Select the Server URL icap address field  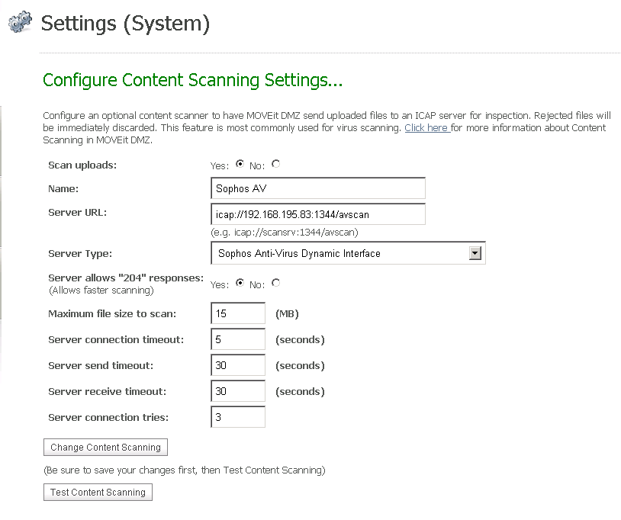click(x=317, y=214)
